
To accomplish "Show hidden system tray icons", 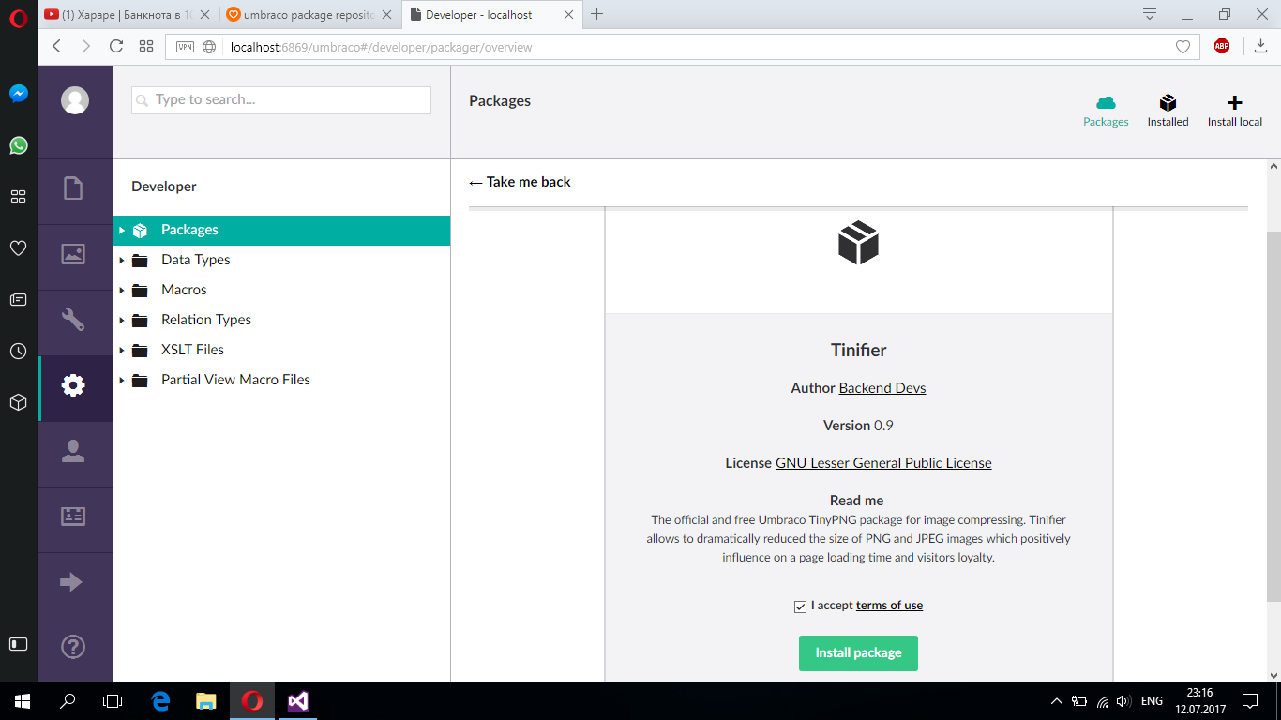I will click(1057, 701).
